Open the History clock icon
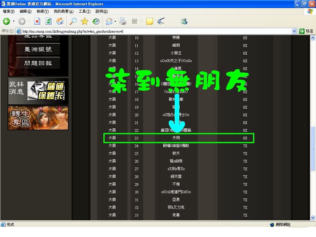The width and height of the screenshot is (316, 237). click(96, 21)
